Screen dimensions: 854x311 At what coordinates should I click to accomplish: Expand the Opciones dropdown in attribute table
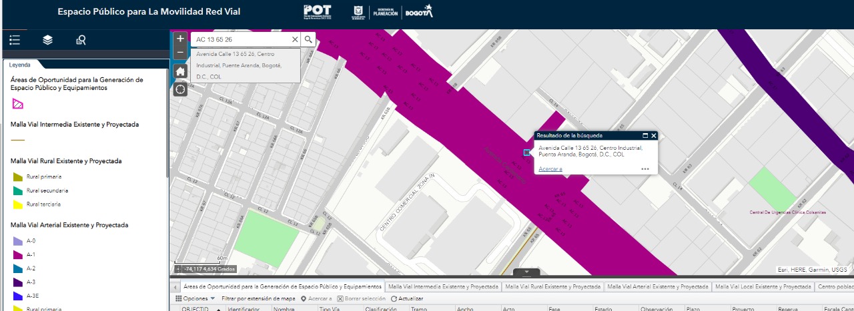[199, 299]
